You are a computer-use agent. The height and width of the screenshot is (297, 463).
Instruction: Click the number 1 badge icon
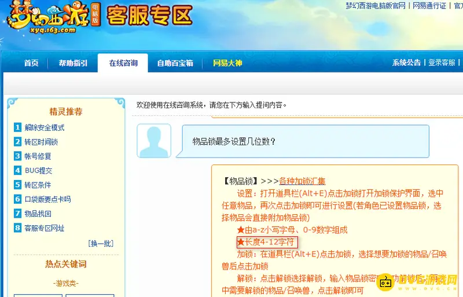17,127
